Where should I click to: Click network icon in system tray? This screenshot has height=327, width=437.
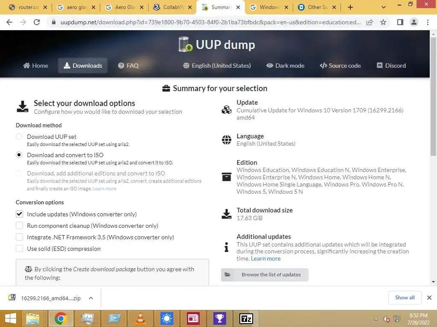pyautogui.click(x=397, y=319)
